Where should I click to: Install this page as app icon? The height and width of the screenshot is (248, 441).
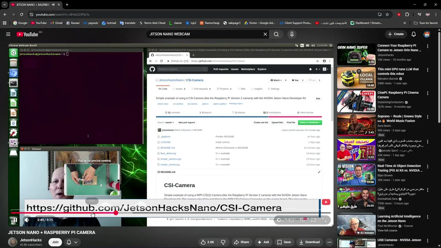(380, 14)
